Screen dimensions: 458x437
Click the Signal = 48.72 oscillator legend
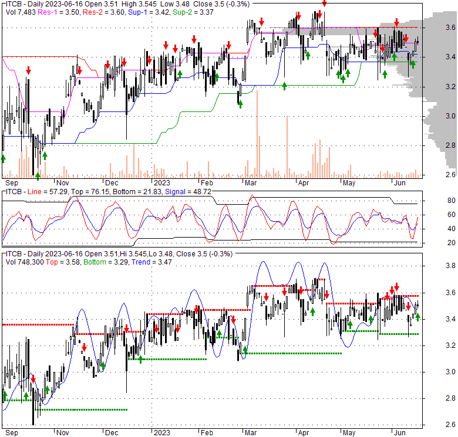188,192
